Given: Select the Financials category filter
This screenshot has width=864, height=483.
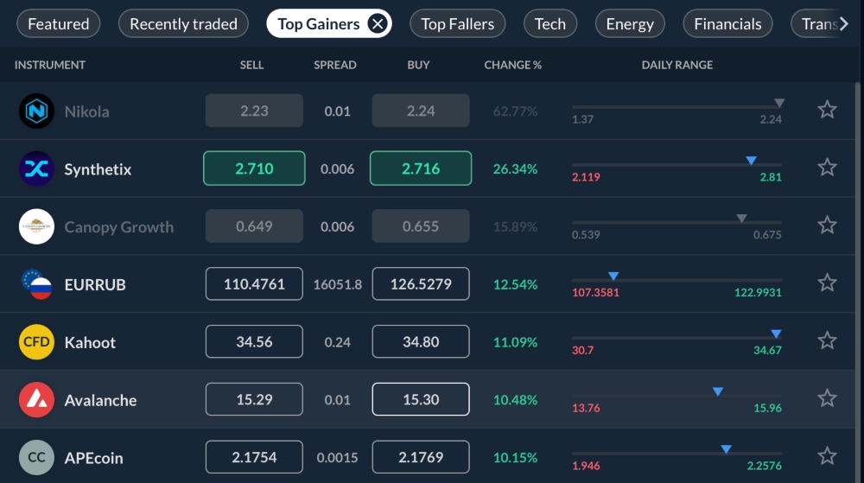Looking at the screenshot, I should [727, 23].
